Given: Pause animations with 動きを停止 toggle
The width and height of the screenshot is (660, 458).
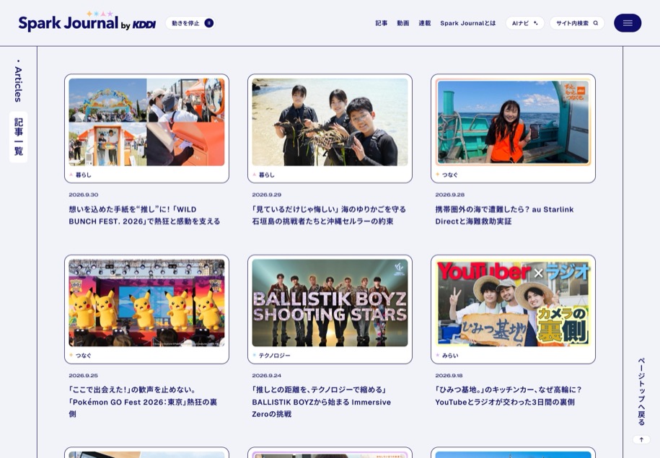Looking at the screenshot, I should click(x=190, y=23).
